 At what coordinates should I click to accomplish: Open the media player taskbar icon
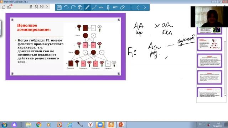coord(49,125)
